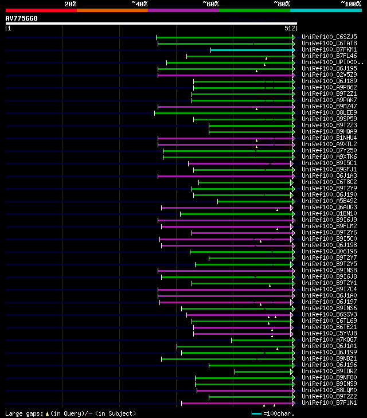367x418 pixels.
Task: Open the UniRef100_B9NBZ1 entry
Action: click(x=329, y=358)
